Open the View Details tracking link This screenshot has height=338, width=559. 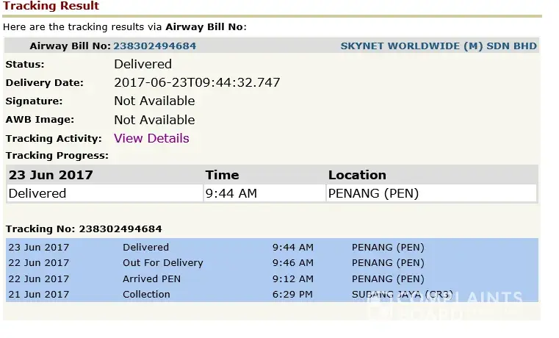[x=151, y=138]
